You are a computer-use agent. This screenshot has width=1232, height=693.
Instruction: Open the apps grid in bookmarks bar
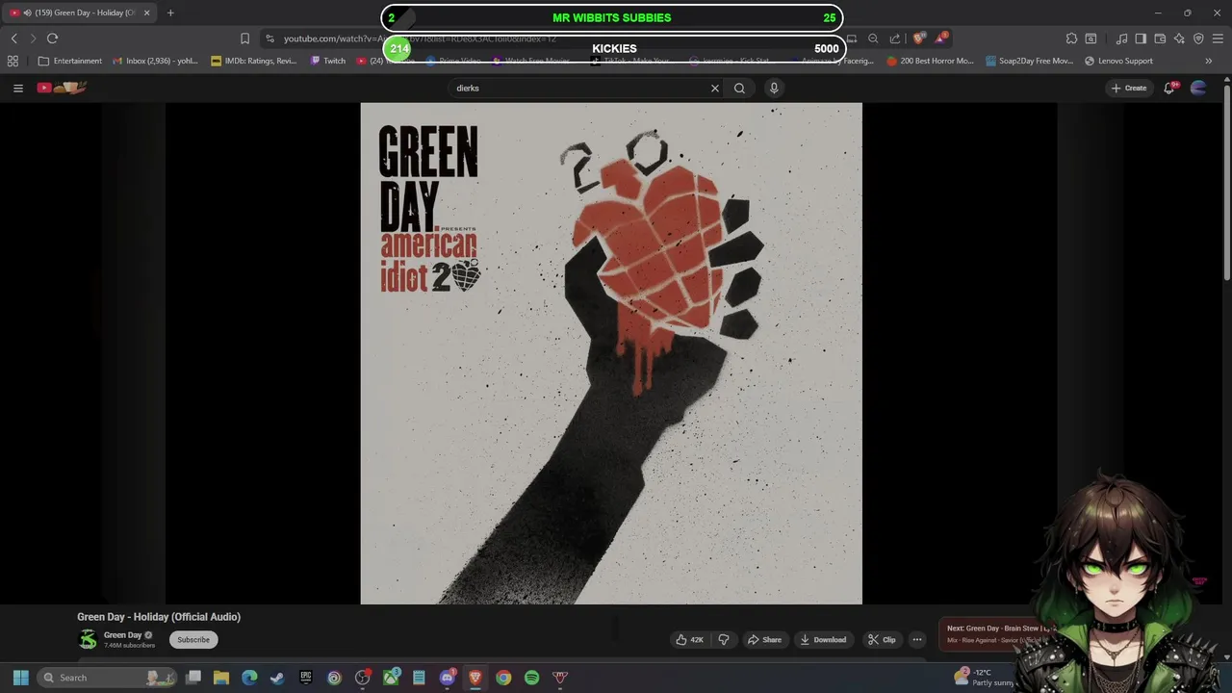tap(13, 61)
